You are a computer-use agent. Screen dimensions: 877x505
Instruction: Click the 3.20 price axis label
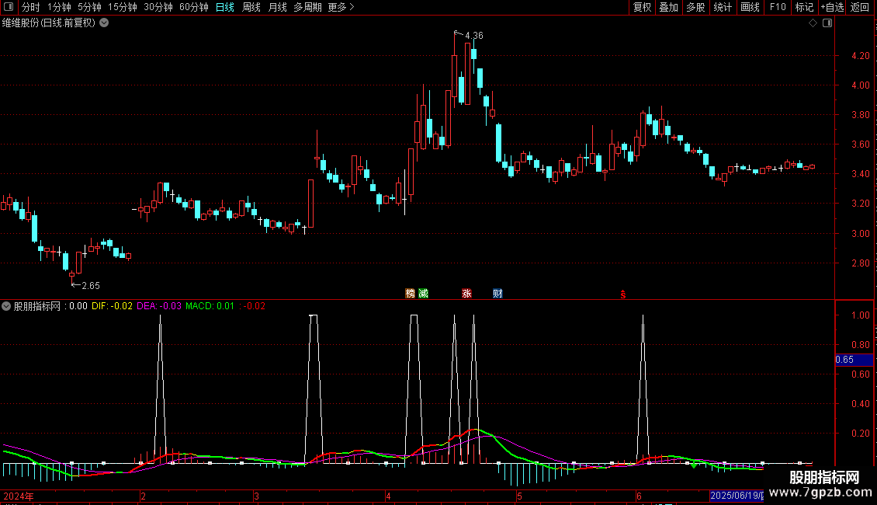click(860, 204)
